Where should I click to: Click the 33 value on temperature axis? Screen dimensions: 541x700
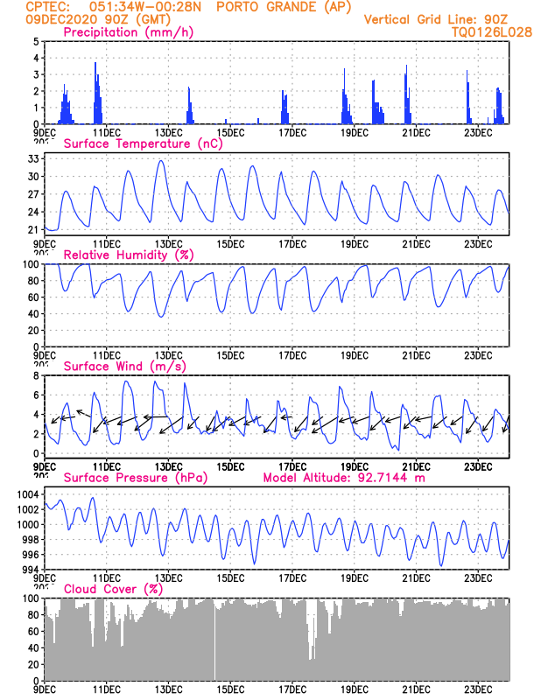[x=34, y=158]
